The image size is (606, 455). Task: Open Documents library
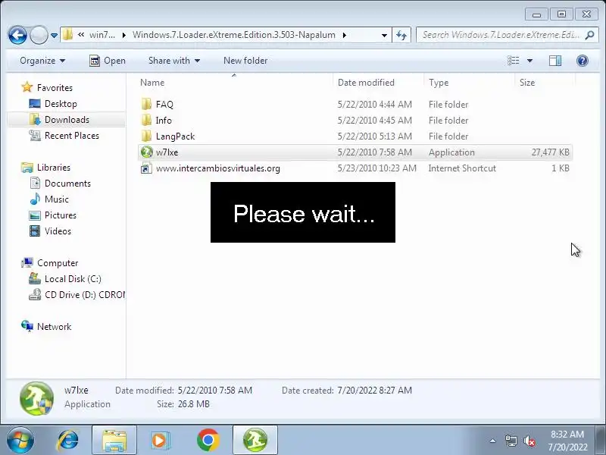(67, 183)
